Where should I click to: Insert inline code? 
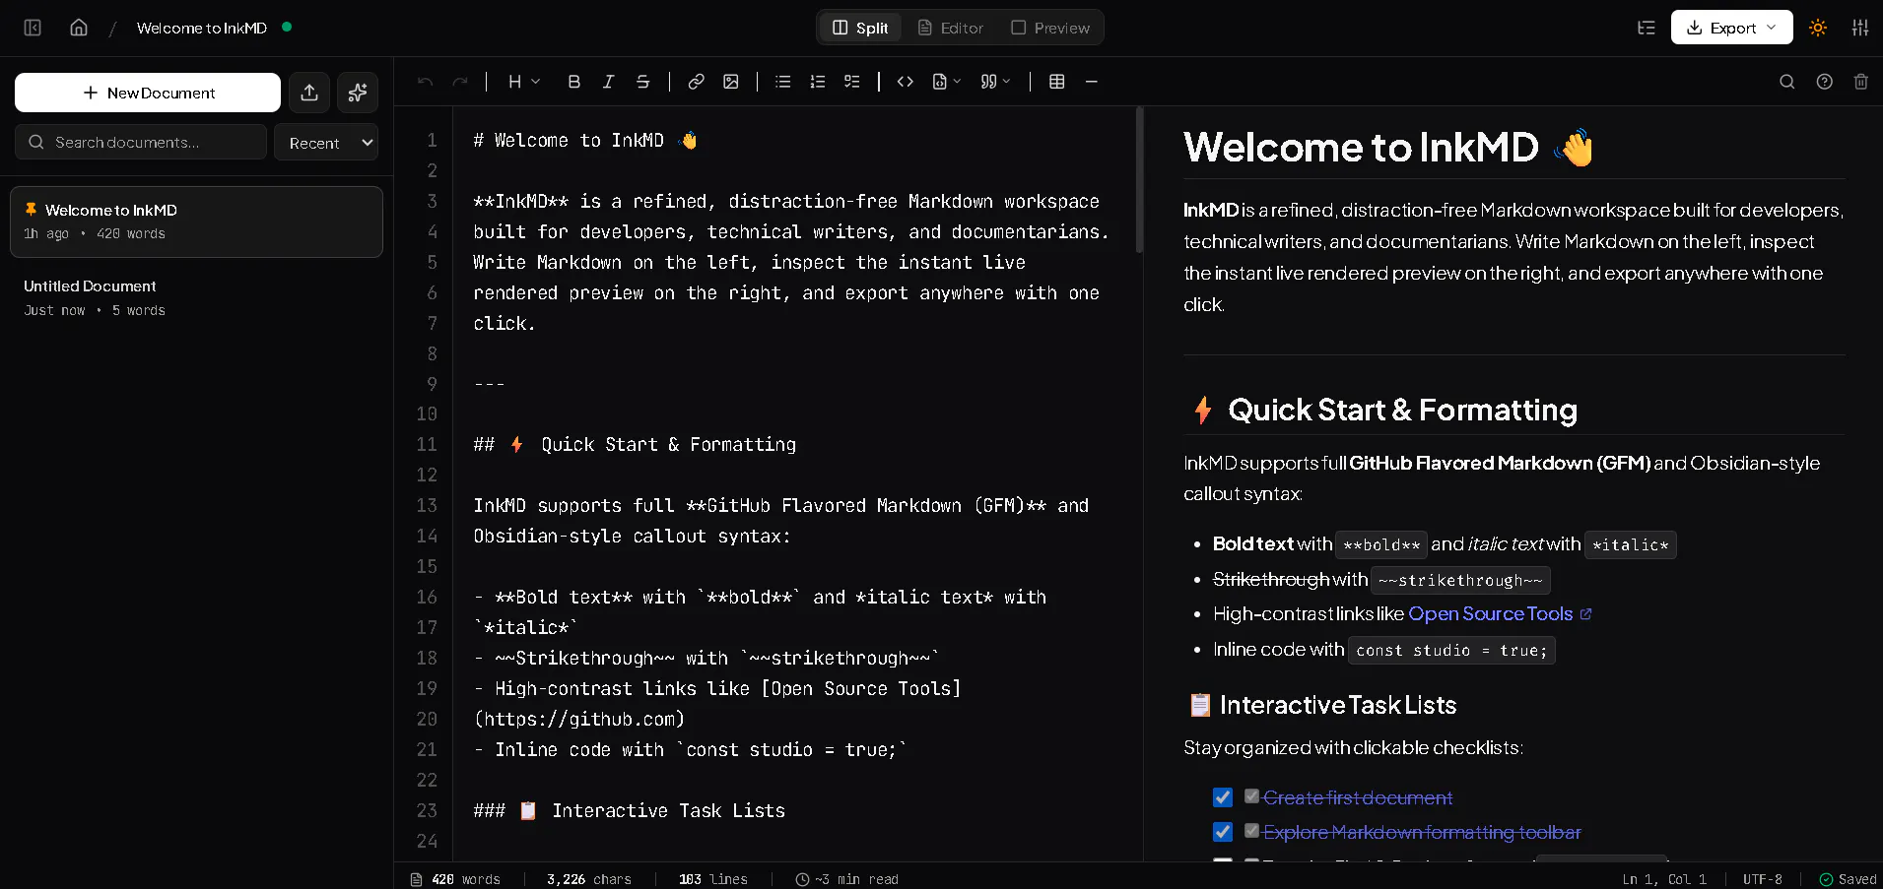pos(906,82)
